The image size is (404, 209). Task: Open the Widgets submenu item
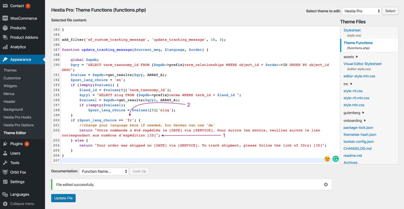[x=10, y=86]
